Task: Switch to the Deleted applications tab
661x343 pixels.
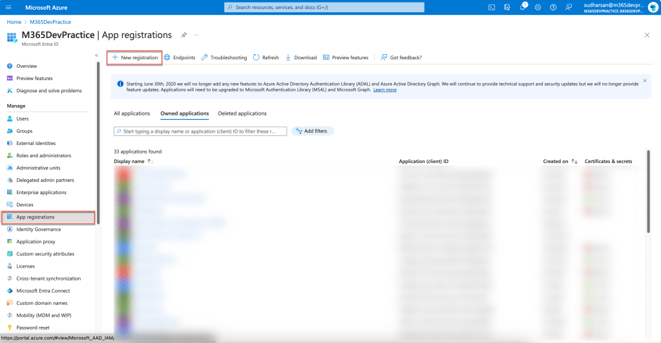Action: pos(242,113)
